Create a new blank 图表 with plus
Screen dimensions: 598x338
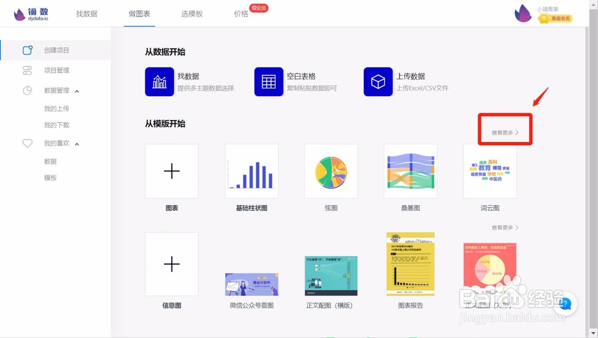tap(172, 171)
